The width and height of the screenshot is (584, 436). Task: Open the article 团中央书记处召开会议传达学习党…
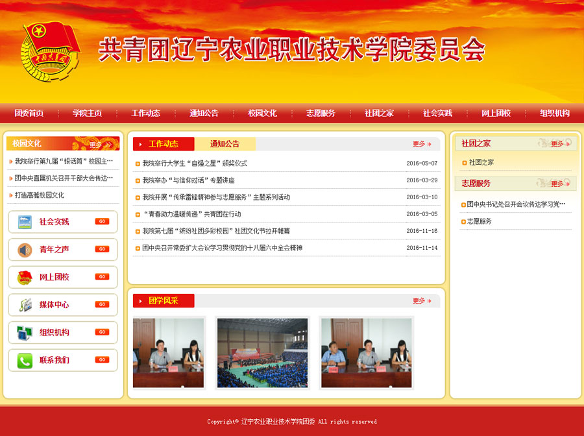coord(517,204)
